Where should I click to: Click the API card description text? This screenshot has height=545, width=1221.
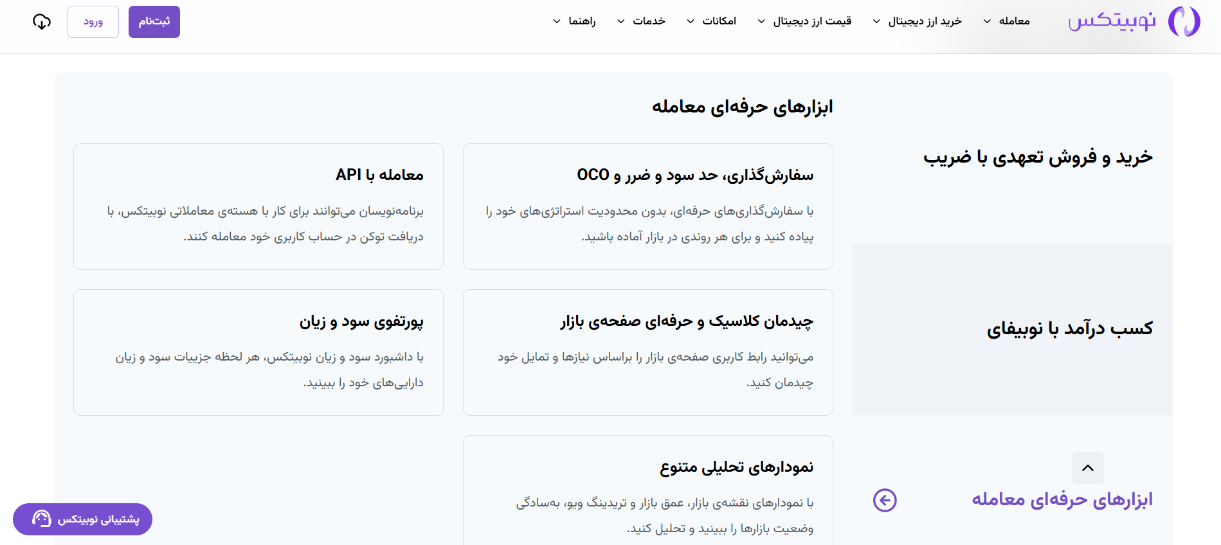pyautogui.click(x=265, y=224)
